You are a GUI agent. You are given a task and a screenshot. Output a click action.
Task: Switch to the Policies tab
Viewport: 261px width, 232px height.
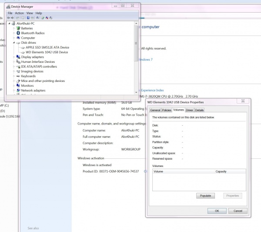[167, 110]
